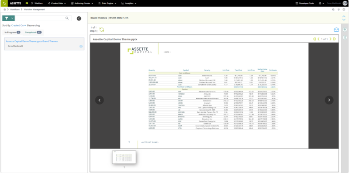Click the DATE placeholder near the slide logo
The height and width of the screenshot is (173, 349).
tap(167, 52)
